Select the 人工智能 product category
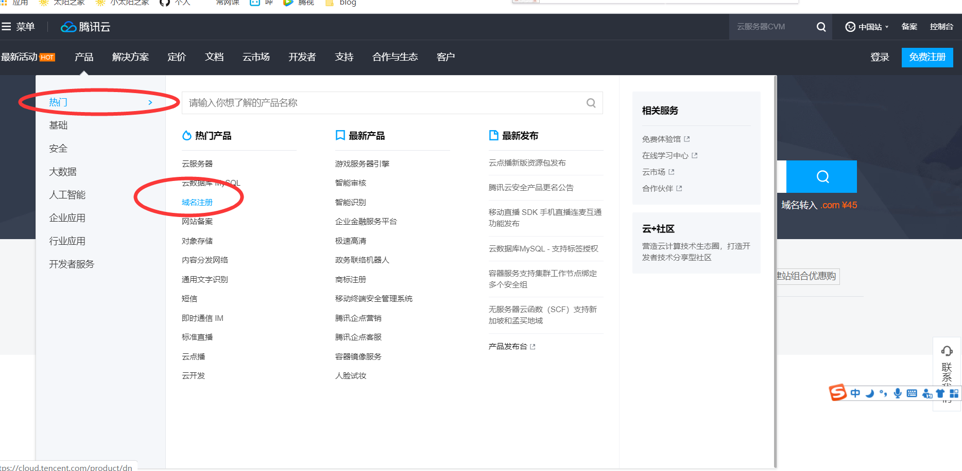 67,194
